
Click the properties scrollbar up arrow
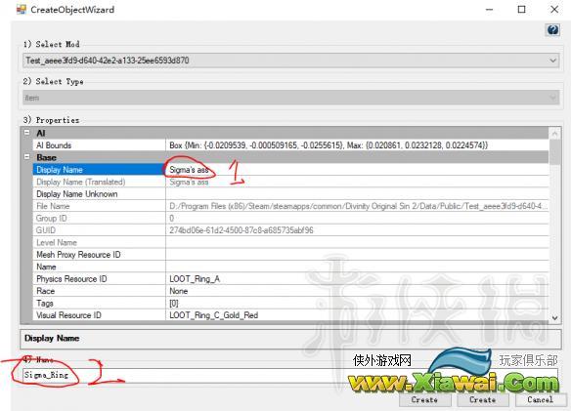pyautogui.click(x=554, y=134)
